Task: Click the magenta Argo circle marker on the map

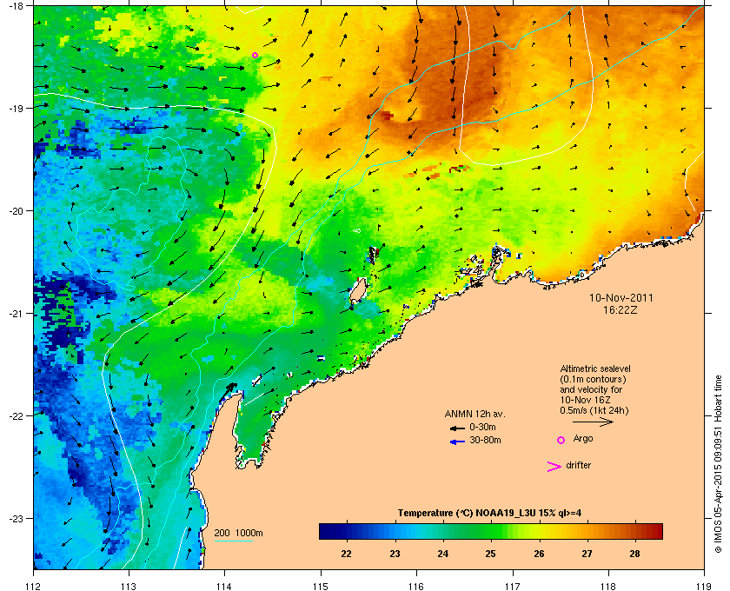Action: pos(255,56)
